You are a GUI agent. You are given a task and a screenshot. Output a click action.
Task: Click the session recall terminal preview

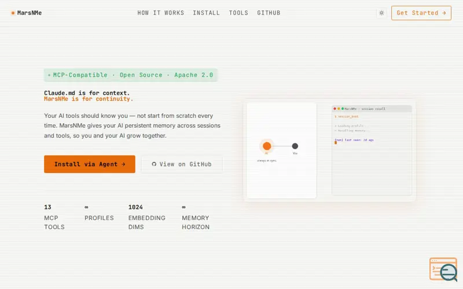pyautogui.click(x=372, y=150)
